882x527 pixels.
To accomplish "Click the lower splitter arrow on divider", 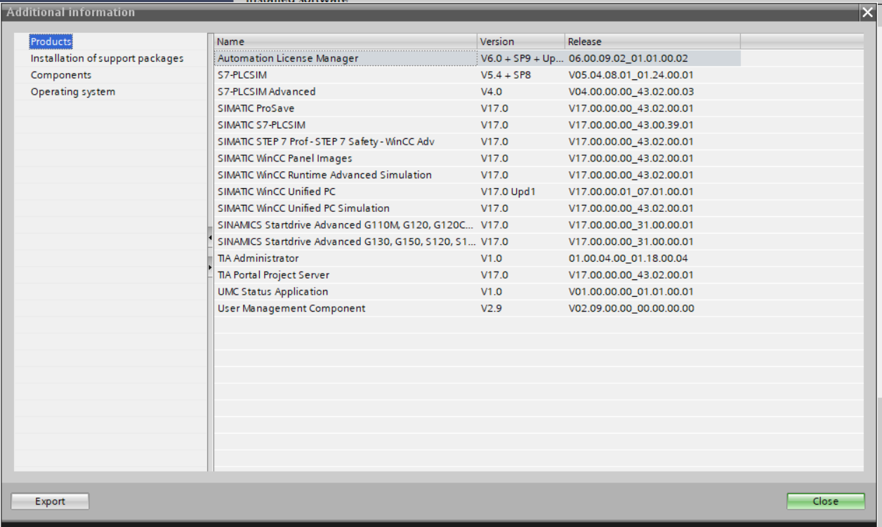I will pos(210,267).
